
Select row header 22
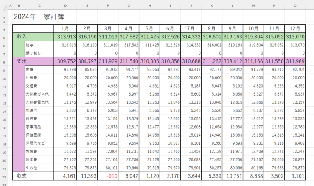[x=3, y=176]
